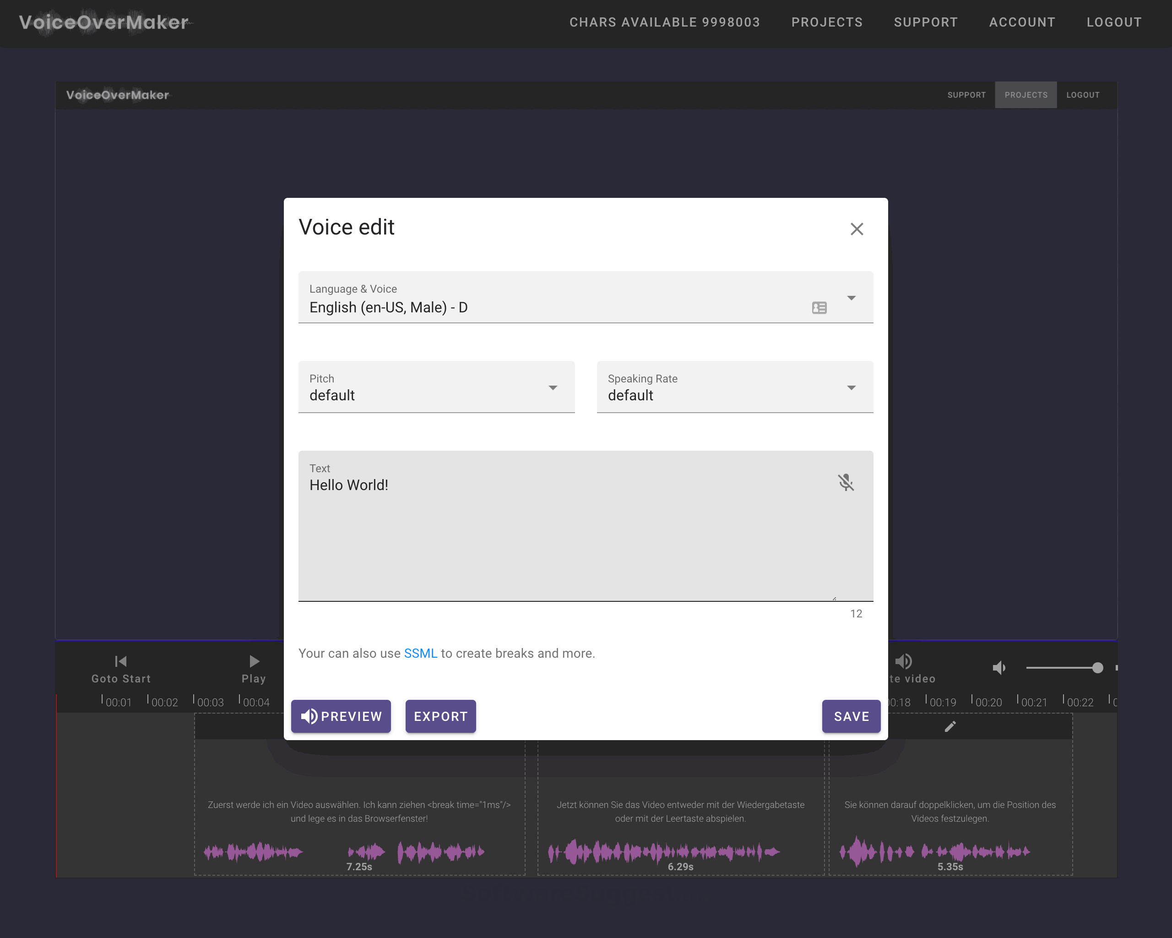This screenshot has width=1172, height=938.
Task: Click the pencil edit icon on the timeline clip
Action: point(950,726)
